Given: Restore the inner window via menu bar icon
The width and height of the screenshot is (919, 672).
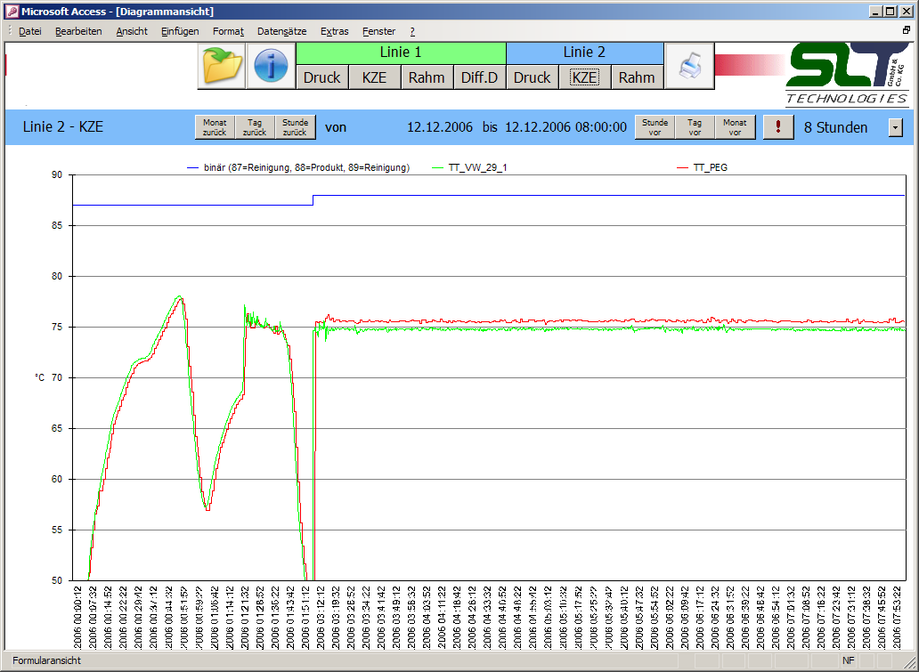Looking at the screenshot, I should click(x=906, y=31).
